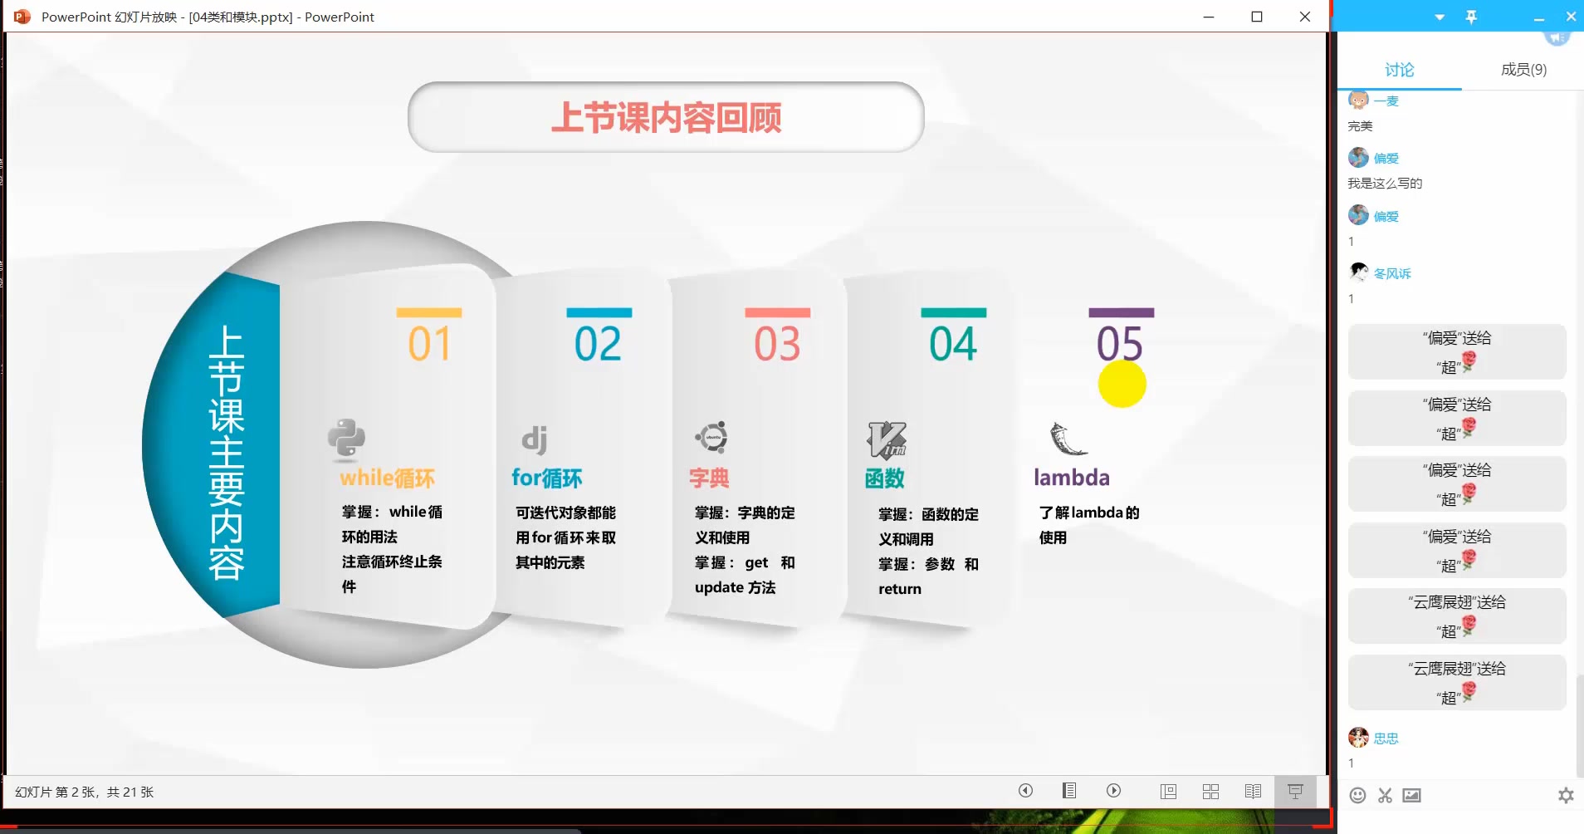This screenshot has width=1584, height=834.
Task: Open the emoji picker in the chat panel
Action: (x=1359, y=795)
